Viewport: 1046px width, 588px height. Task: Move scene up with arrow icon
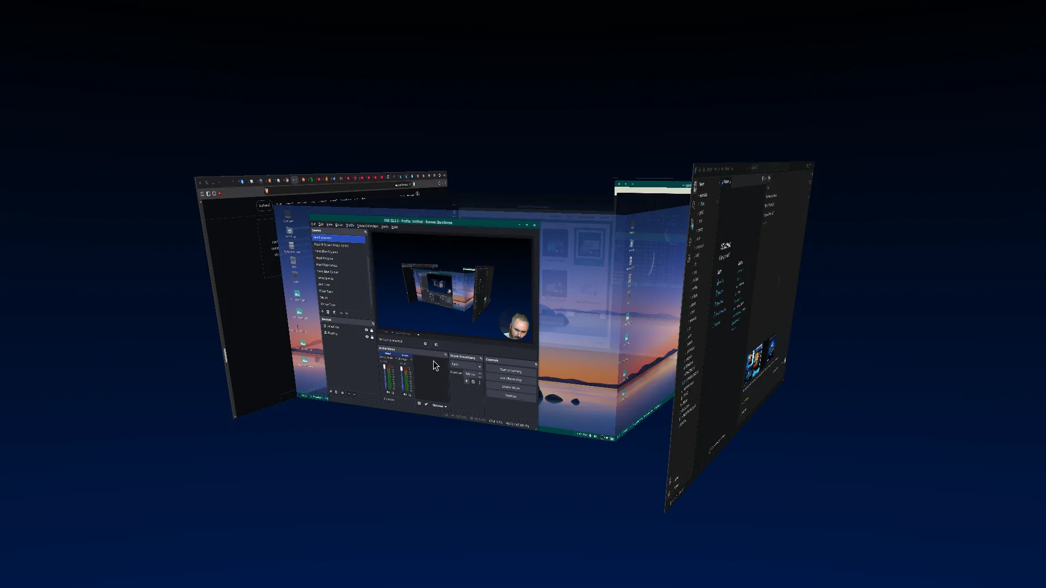coord(342,313)
